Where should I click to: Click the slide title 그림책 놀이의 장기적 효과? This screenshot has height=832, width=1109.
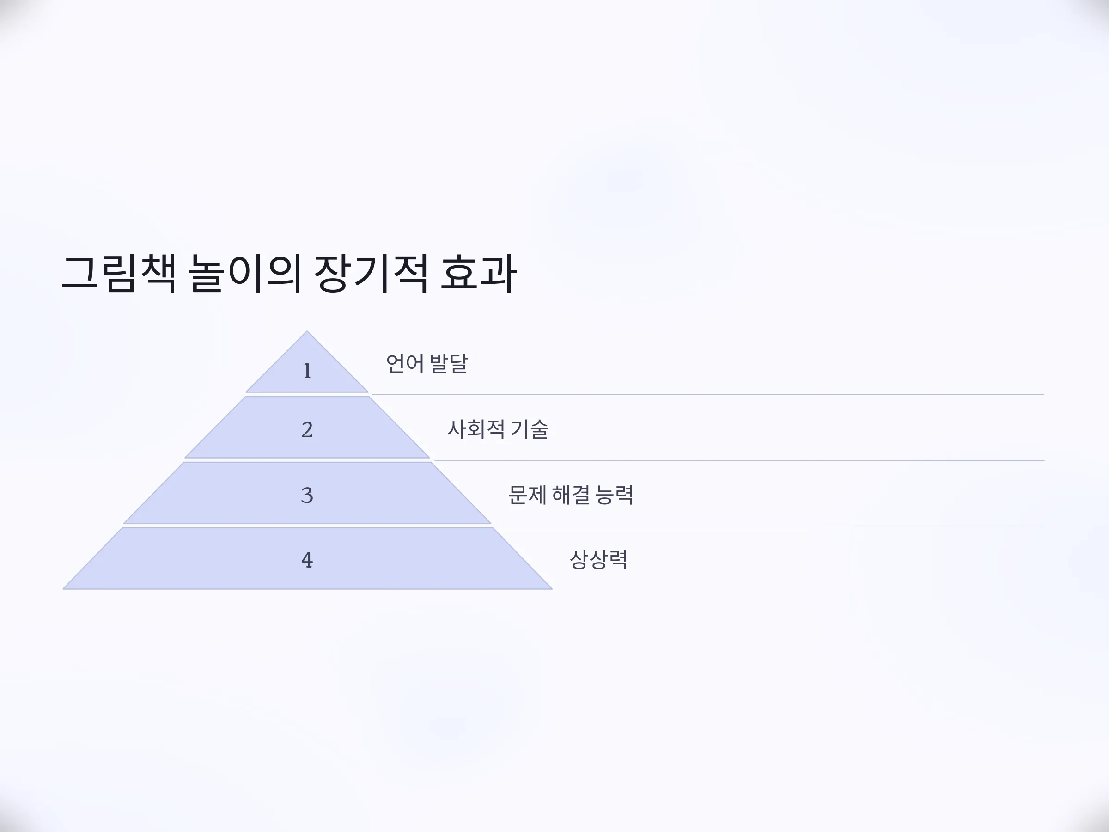289,274
